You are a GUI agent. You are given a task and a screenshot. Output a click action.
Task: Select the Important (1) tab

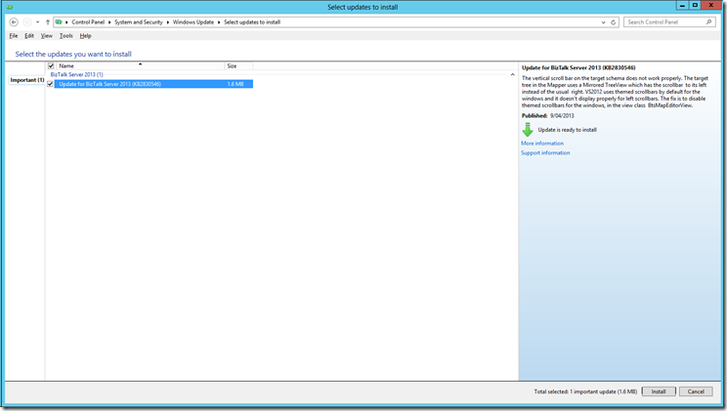(x=27, y=80)
